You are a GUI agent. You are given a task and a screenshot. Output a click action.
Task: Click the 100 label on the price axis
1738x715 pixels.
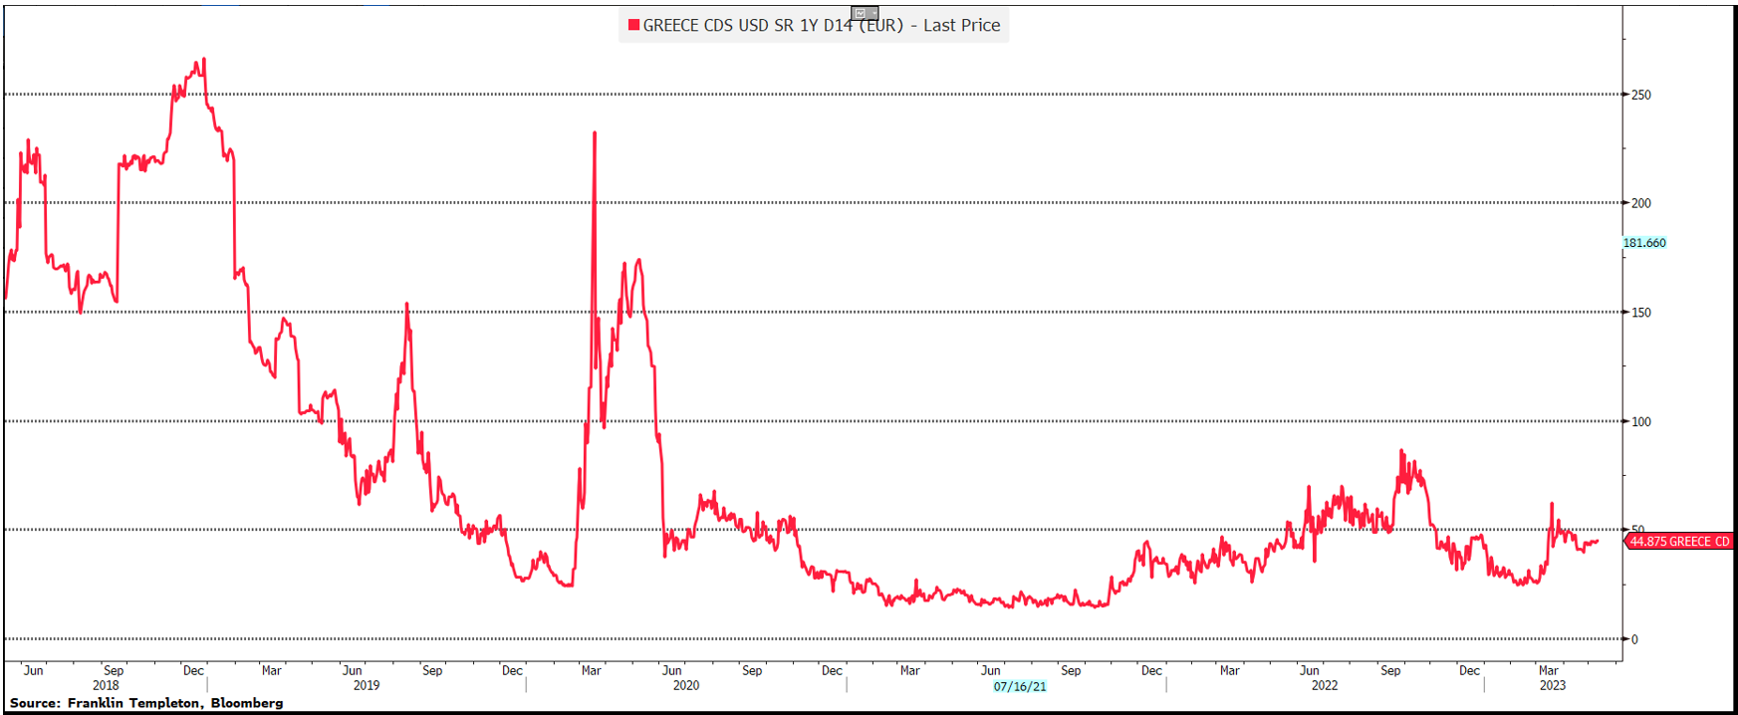(1640, 422)
